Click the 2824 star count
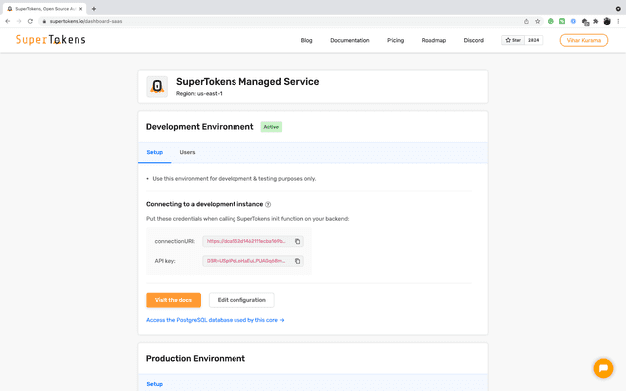Screen dimensions: 626x391 [x=533, y=40]
